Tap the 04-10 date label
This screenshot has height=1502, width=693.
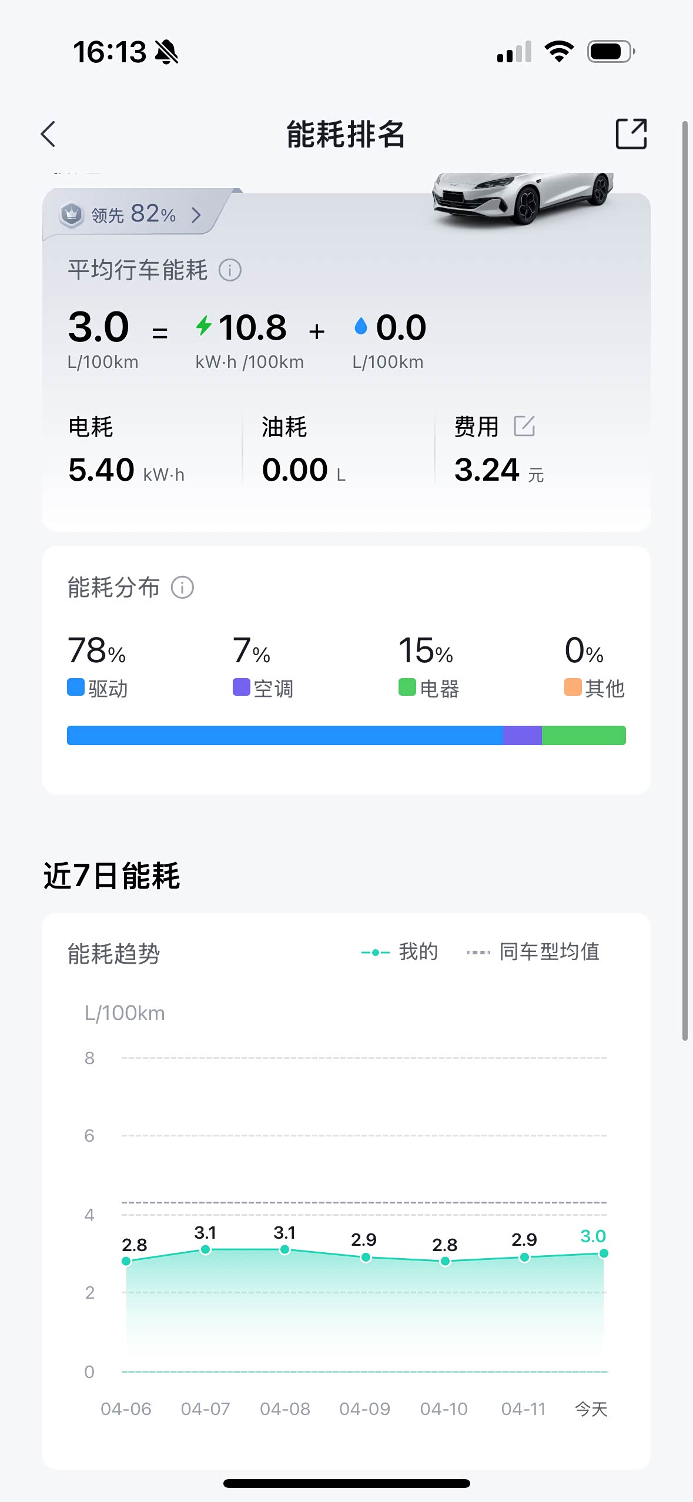[444, 1409]
